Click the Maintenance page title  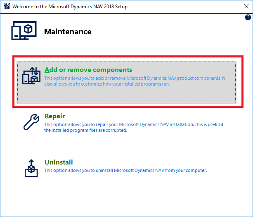(x=68, y=32)
